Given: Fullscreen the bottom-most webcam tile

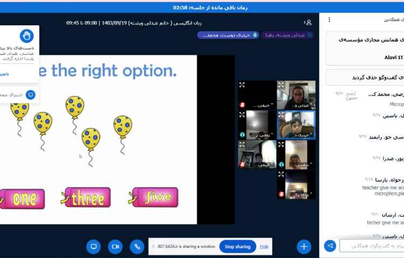Looking at the screenshot, I should 281,174.
